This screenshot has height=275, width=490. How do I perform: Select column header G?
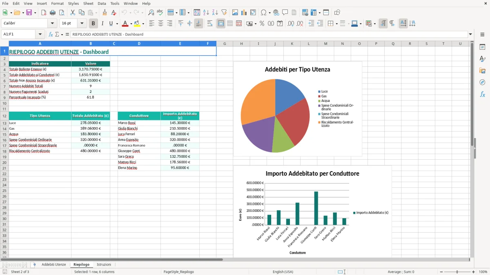click(x=225, y=44)
